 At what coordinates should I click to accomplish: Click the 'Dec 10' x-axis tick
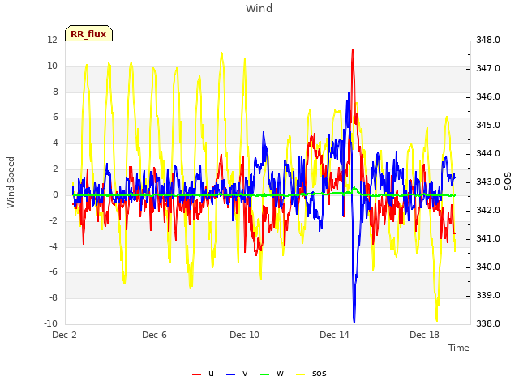[x=244, y=335]
